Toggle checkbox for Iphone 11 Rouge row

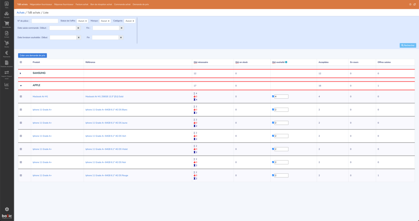pos(273,175)
